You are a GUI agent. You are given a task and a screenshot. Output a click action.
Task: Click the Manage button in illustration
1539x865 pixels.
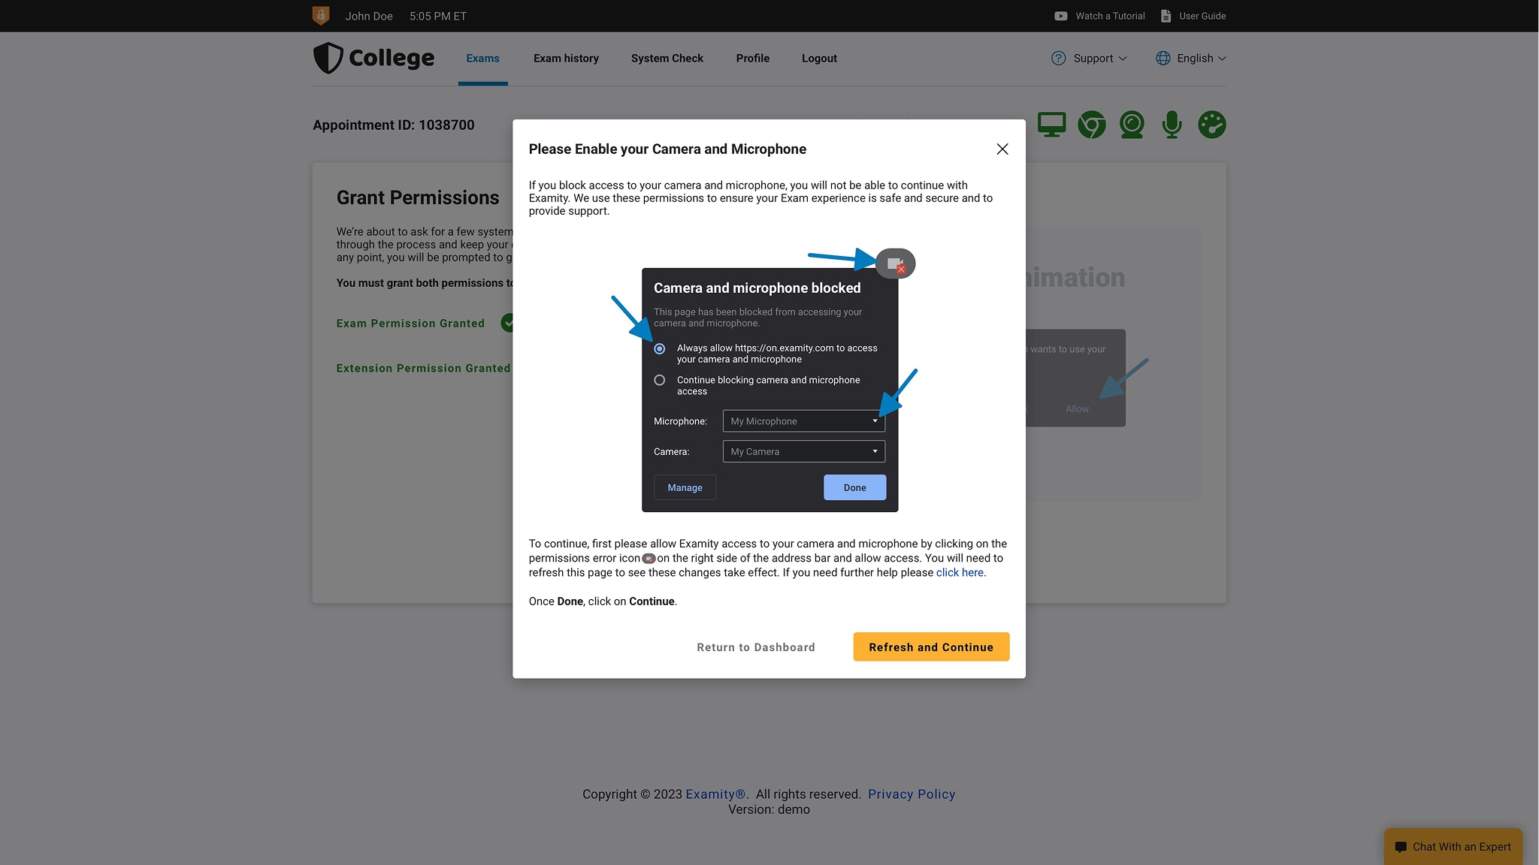[685, 487]
